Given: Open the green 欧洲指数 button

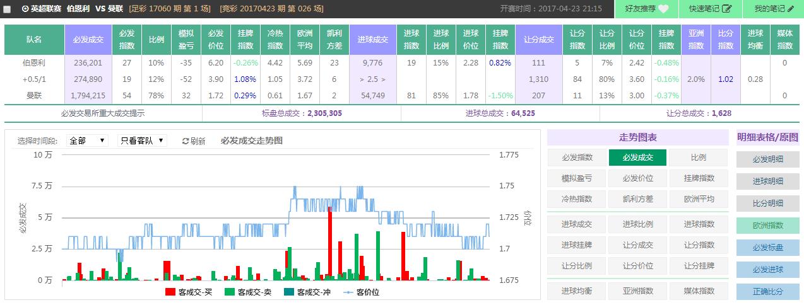Looking at the screenshot, I should tap(767, 225).
